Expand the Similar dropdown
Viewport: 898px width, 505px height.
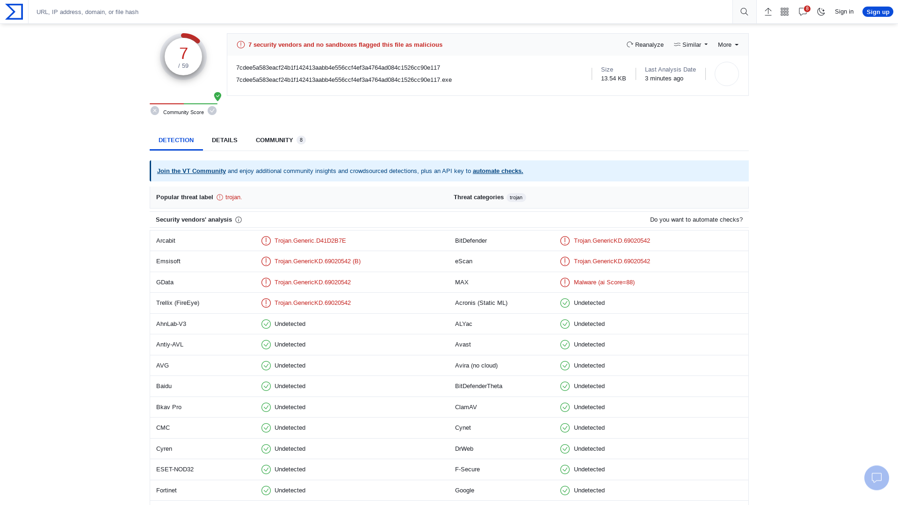point(691,45)
